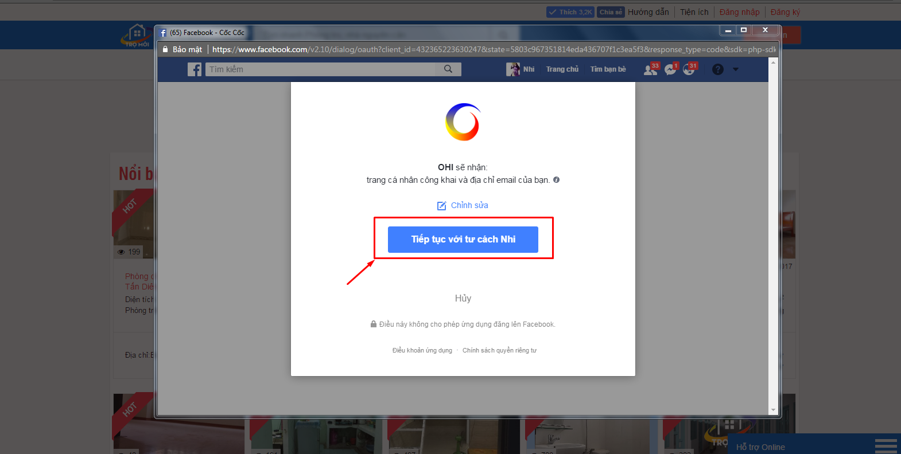Open Tìm bạn bè link
Viewport: 901px width, 454px height.
(608, 69)
